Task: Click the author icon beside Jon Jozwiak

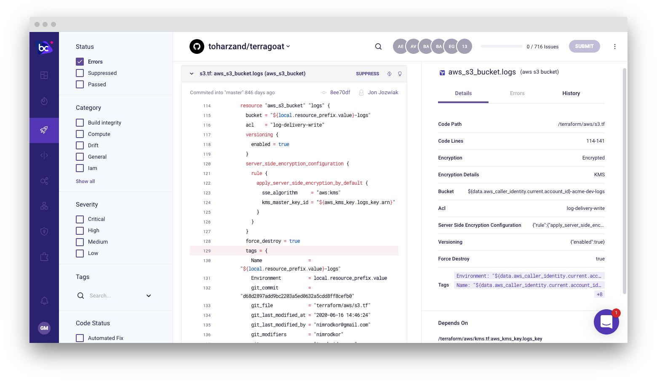Action: point(361,93)
